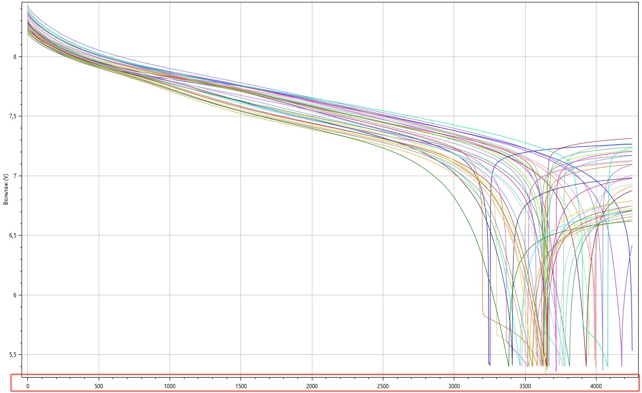Select the "6,5" label on the voltage axis
Viewport: 642px width, 393px height.
[13, 236]
